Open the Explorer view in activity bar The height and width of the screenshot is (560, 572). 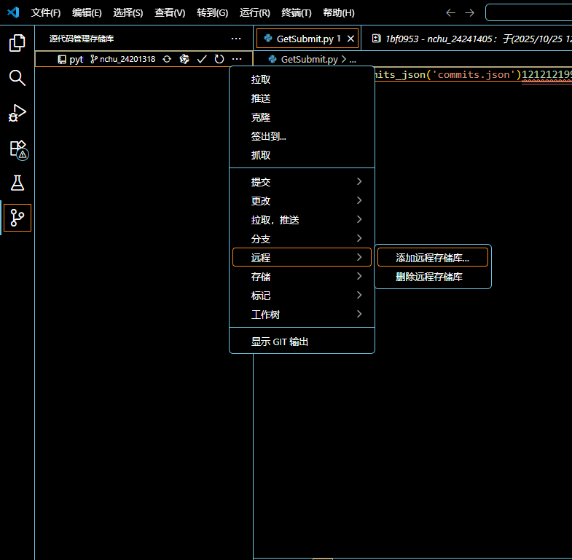click(x=17, y=43)
